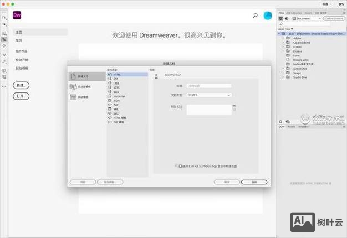Click the three connected dots toolbar icon
This screenshot has height=238, width=347.
(4, 55)
